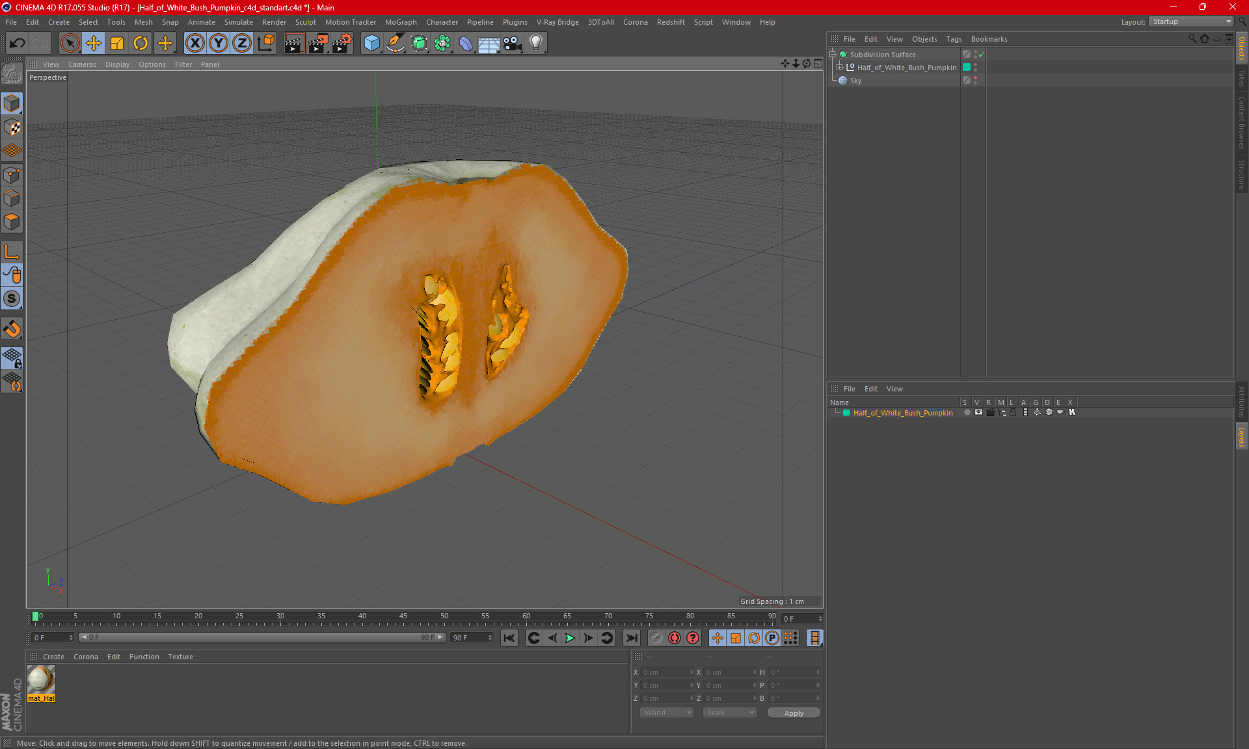The width and height of the screenshot is (1249, 749).
Task: Select the mat_Hal material thumbnail
Action: [41, 680]
